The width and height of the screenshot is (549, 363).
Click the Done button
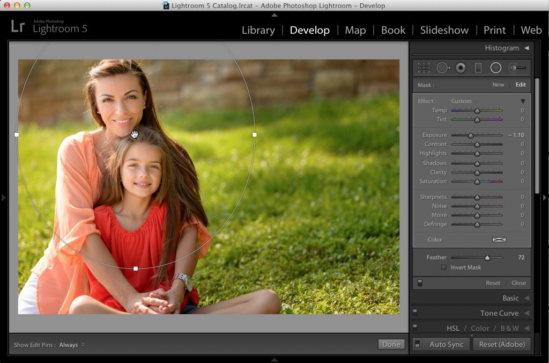point(391,344)
